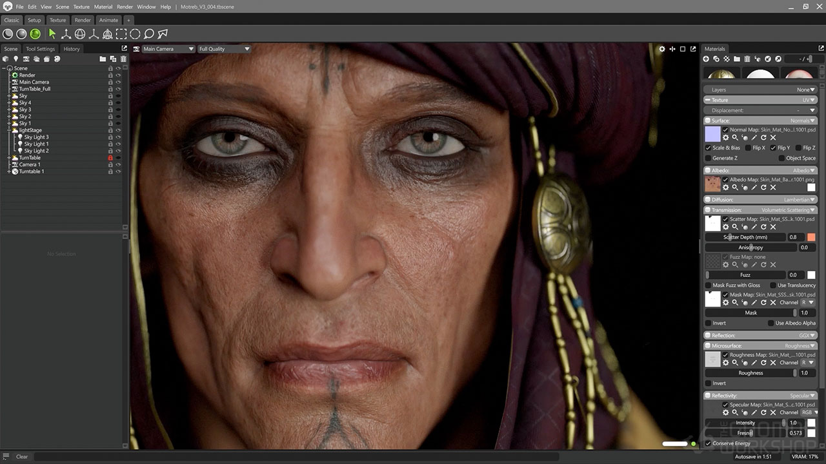Open the Render menu
826x464 pixels.
point(125,6)
